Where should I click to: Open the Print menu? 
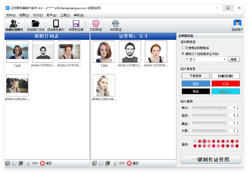[38, 15]
